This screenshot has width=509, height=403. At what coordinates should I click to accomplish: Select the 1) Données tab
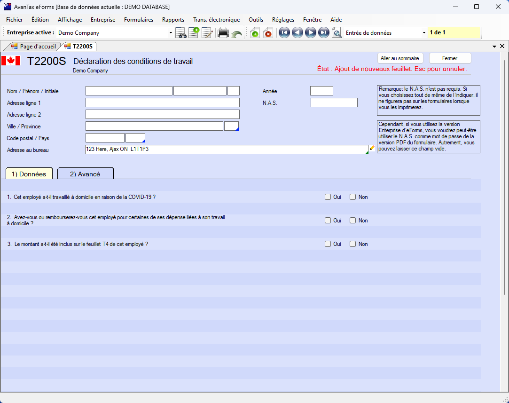[x=29, y=174]
